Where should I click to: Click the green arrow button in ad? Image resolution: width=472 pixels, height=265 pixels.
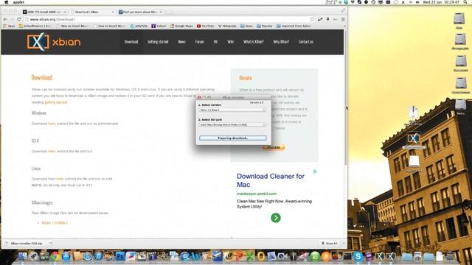tap(276, 218)
